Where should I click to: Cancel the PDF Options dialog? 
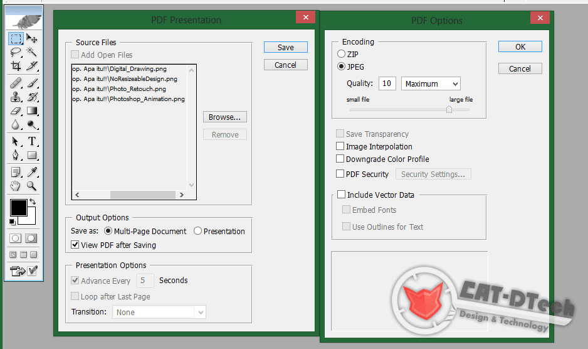(520, 68)
